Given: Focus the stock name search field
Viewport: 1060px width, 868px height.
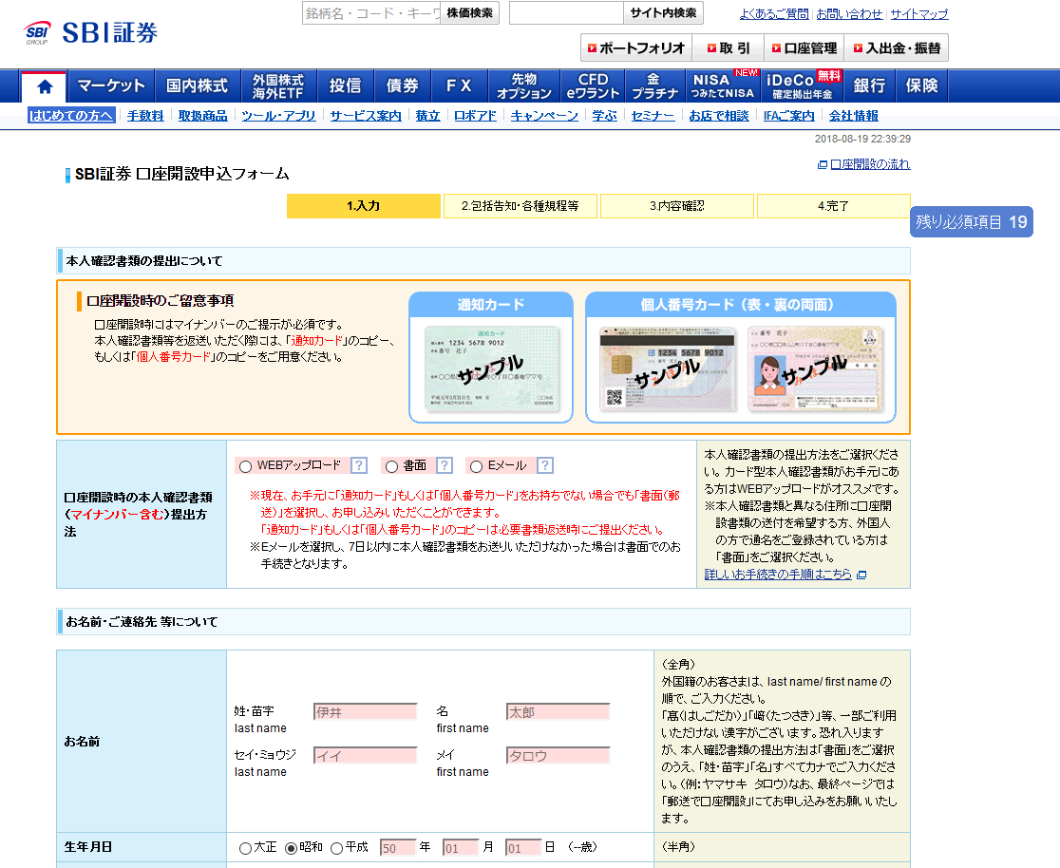Looking at the screenshot, I should (371, 13).
